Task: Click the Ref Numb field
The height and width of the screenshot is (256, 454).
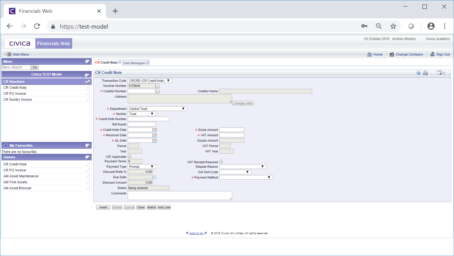Action: point(142,124)
